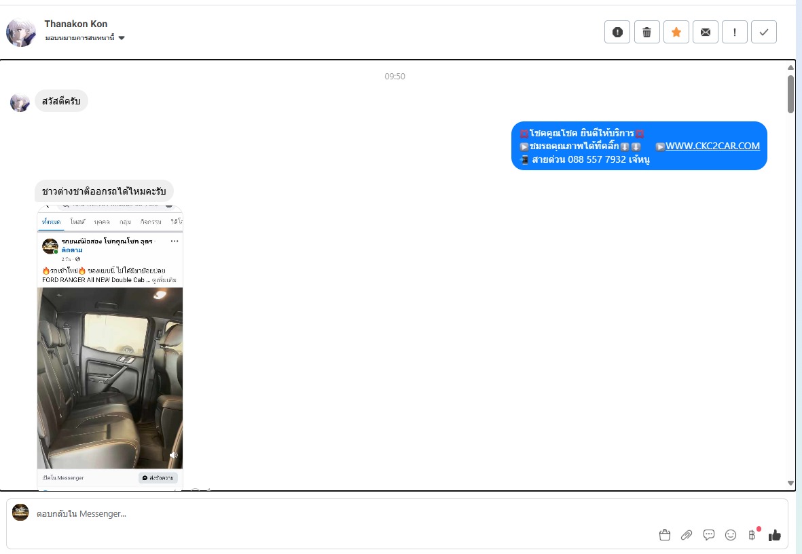Open the shared Ford Ranger screenshot image
Image resolution: width=802 pixels, height=554 pixels.
click(110, 346)
